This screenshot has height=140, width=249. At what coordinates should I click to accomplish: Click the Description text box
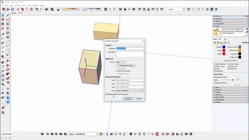pos(130,54)
